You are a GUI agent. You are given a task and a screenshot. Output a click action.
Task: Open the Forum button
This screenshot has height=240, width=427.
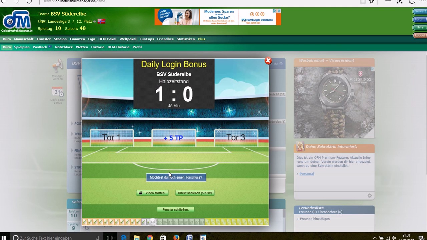coord(420,19)
